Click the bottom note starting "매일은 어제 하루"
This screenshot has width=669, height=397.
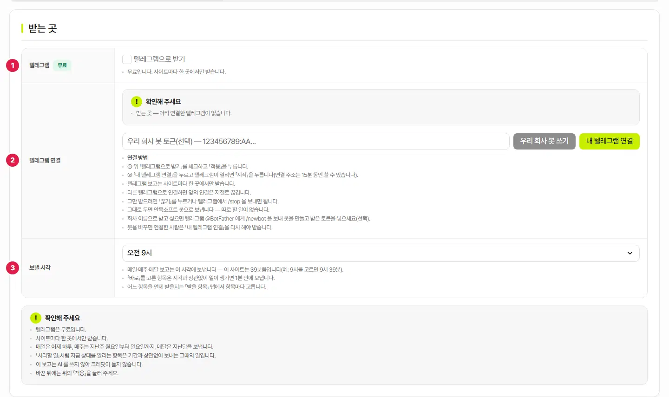125,347
